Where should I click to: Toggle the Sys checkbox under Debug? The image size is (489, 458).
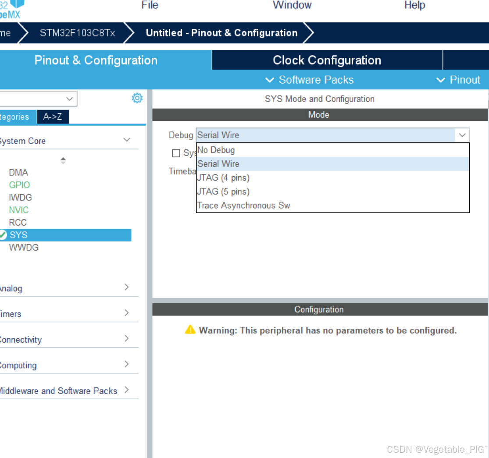[x=176, y=153]
